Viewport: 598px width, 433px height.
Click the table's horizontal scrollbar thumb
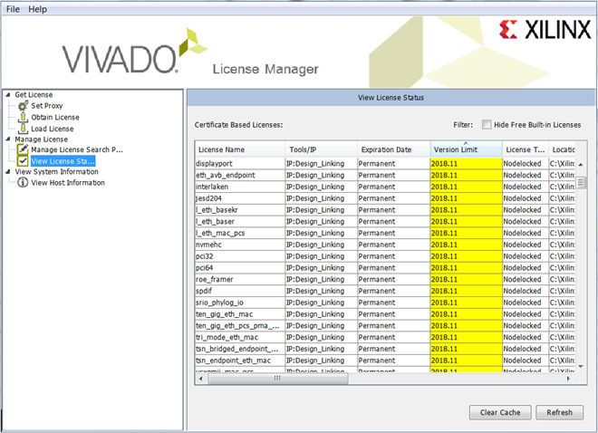pos(277,378)
